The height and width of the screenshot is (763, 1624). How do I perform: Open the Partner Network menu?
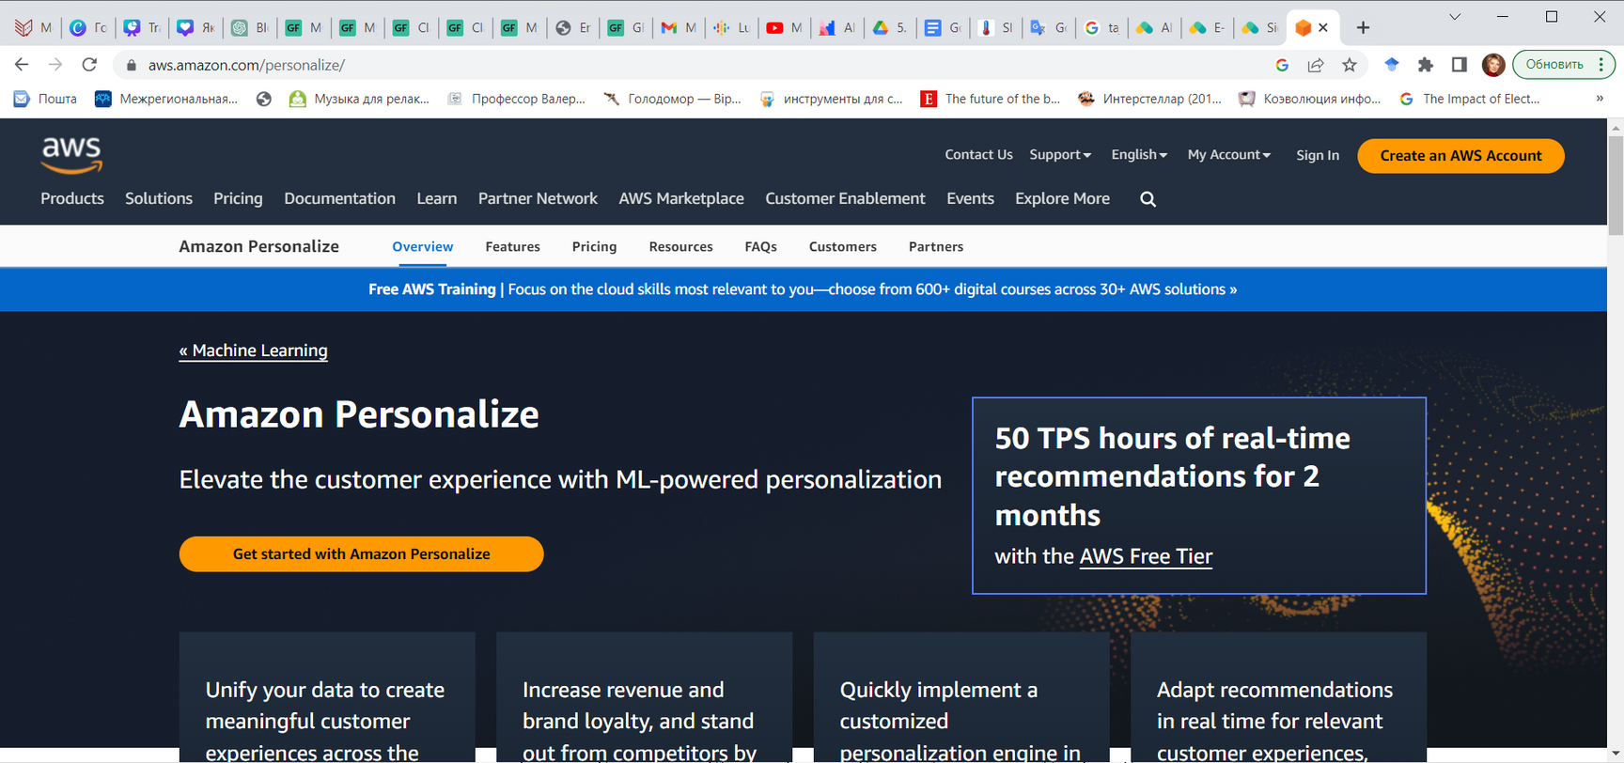coord(538,198)
